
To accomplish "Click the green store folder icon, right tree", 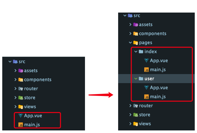I will [136, 115].
